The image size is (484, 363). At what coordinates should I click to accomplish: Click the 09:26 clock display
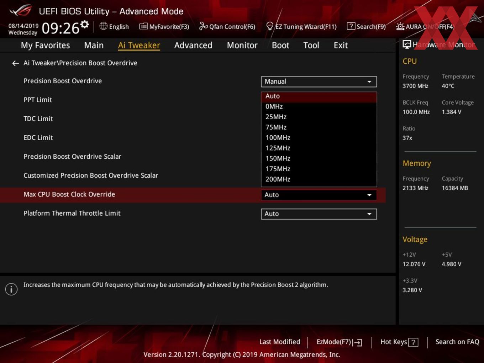60,28
